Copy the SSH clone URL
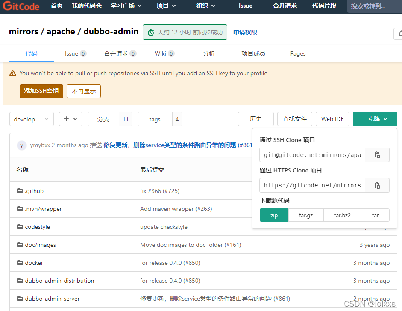The height and width of the screenshot is (311, 402). click(377, 155)
